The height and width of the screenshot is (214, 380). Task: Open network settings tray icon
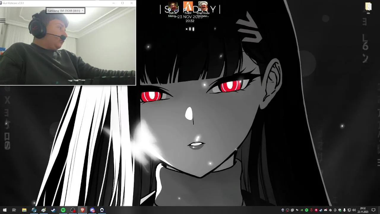[x=349, y=210]
